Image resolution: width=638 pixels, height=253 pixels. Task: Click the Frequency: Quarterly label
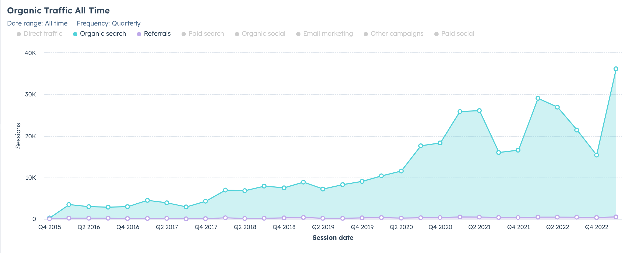(109, 23)
